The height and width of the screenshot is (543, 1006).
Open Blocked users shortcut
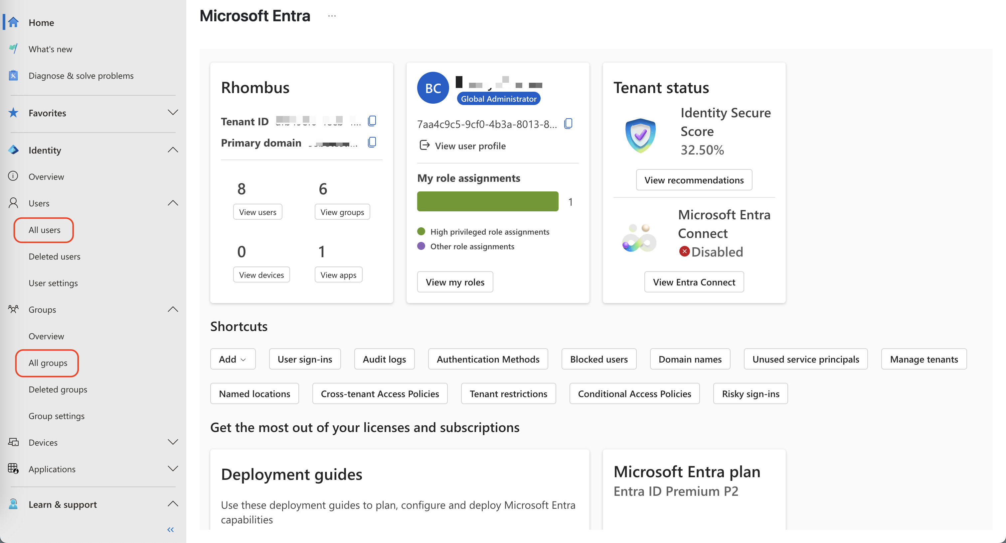[x=599, y=359]
